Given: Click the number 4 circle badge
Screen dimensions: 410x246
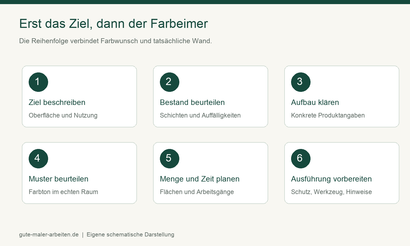Looking at the screenshot, I should click(x=38, y=159).
